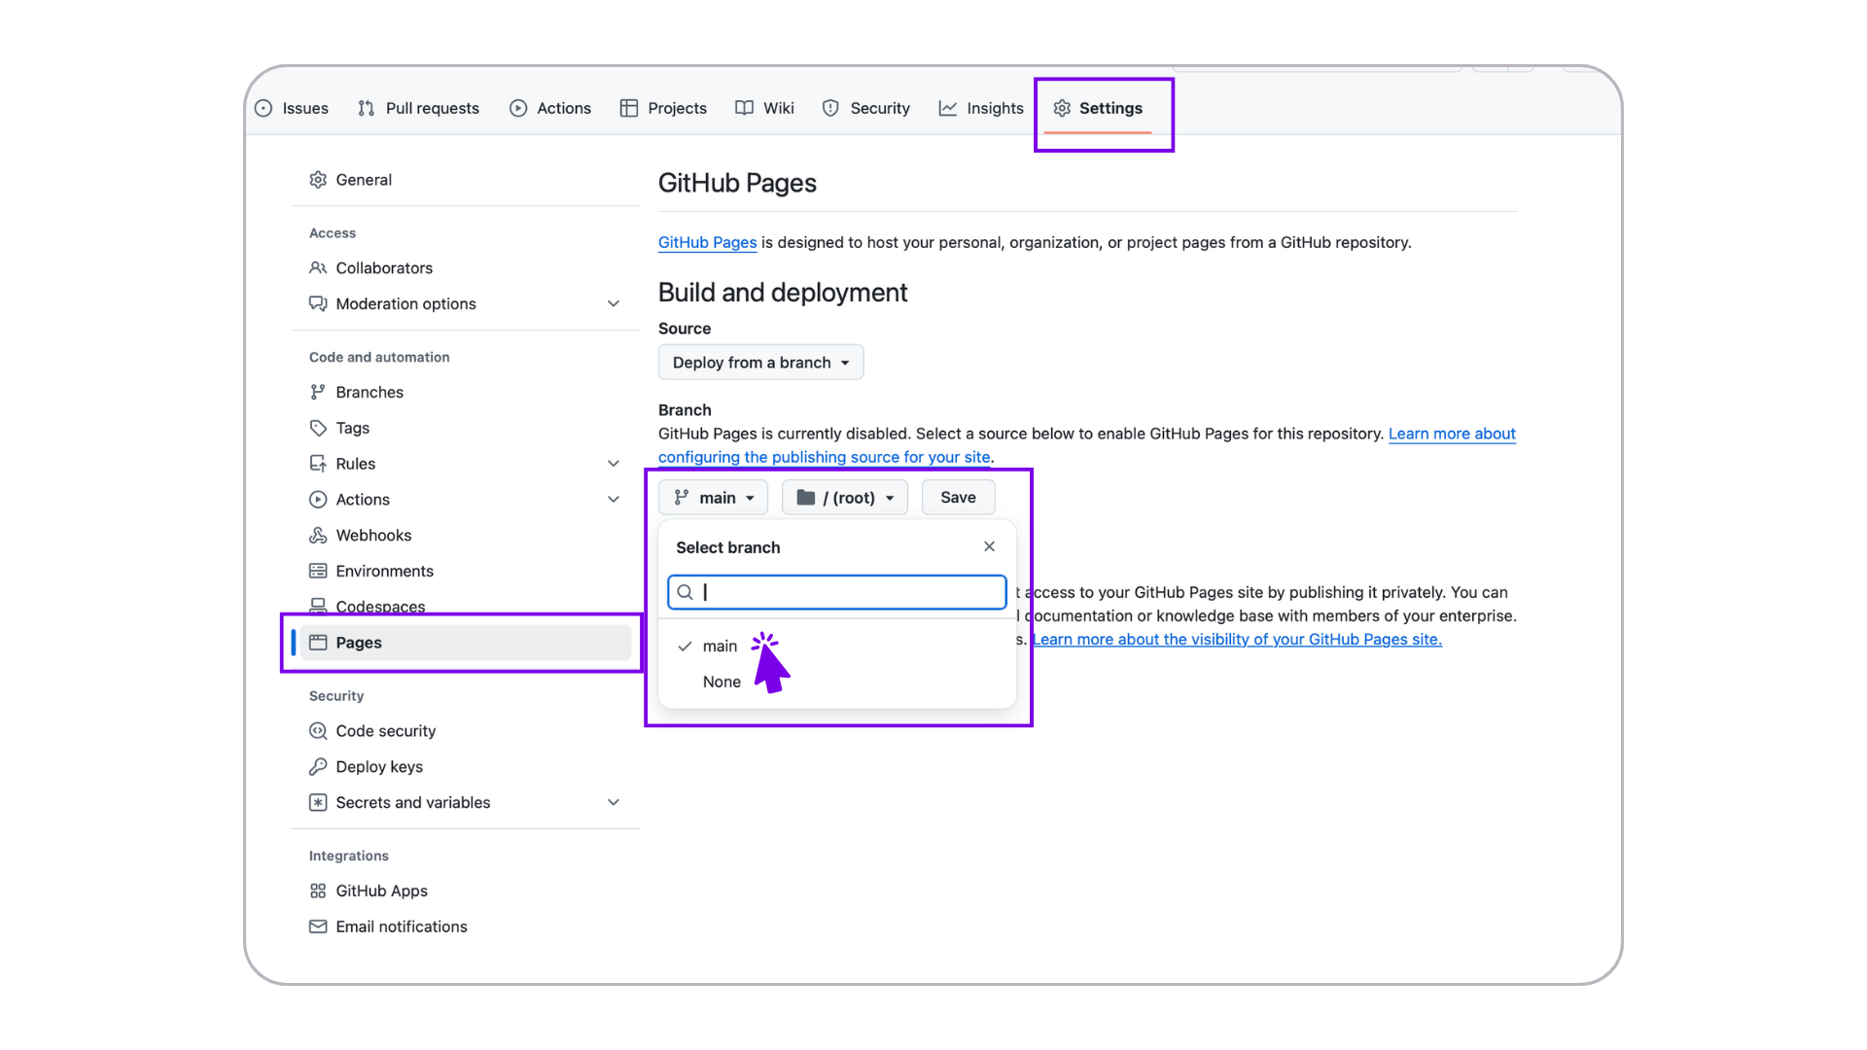This screenshot has width=1867, height=1050.
Task: Open Deploy keys settings
Action: click(x=466, y=767)
